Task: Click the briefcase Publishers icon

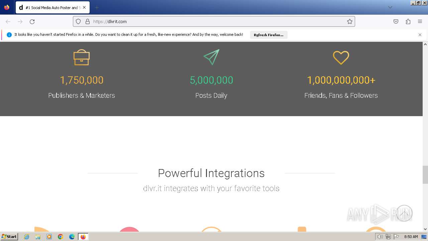Action: tap(82, 57)
